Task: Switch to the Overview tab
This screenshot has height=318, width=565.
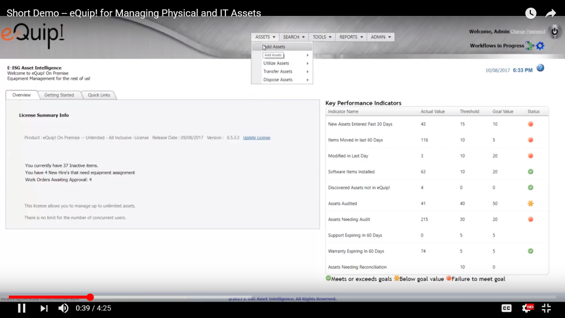Action: (x=22, y=95)
